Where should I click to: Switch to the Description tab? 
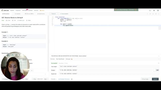tap(6, 14)
